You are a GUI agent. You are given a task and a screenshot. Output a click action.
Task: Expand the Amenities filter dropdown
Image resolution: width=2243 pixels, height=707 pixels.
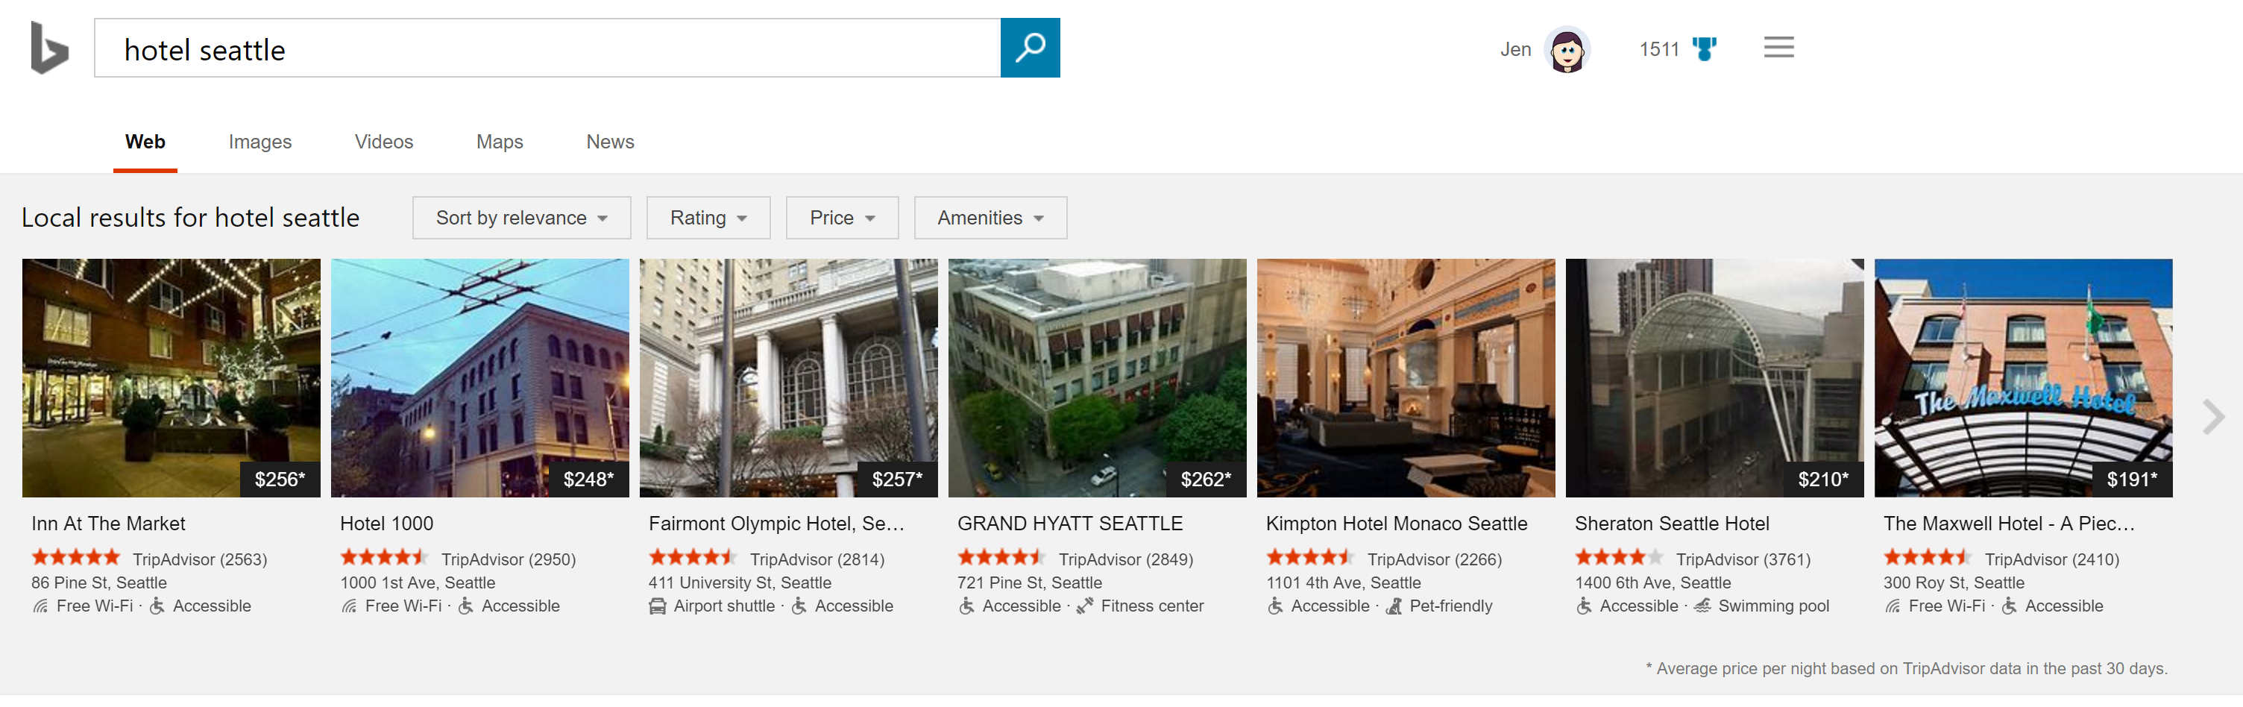[x=990, y=218]
